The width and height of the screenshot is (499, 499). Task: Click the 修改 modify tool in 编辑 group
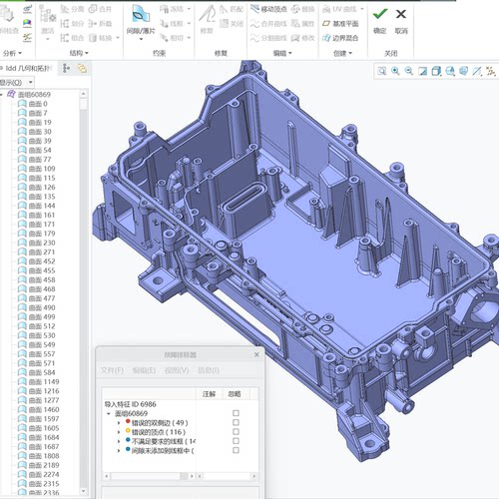[x=302, y=38]
